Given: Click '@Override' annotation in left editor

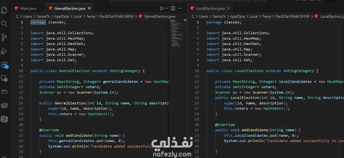Looking at the screenshot, I should coord(49,130).
